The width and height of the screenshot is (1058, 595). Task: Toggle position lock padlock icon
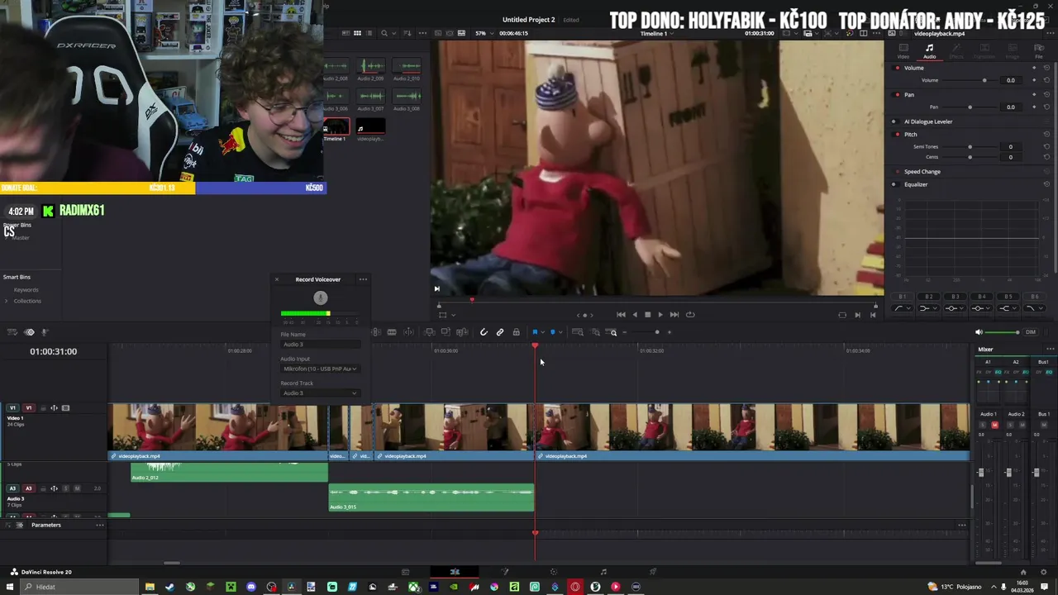pyautogui.click(x=516, y=332)
